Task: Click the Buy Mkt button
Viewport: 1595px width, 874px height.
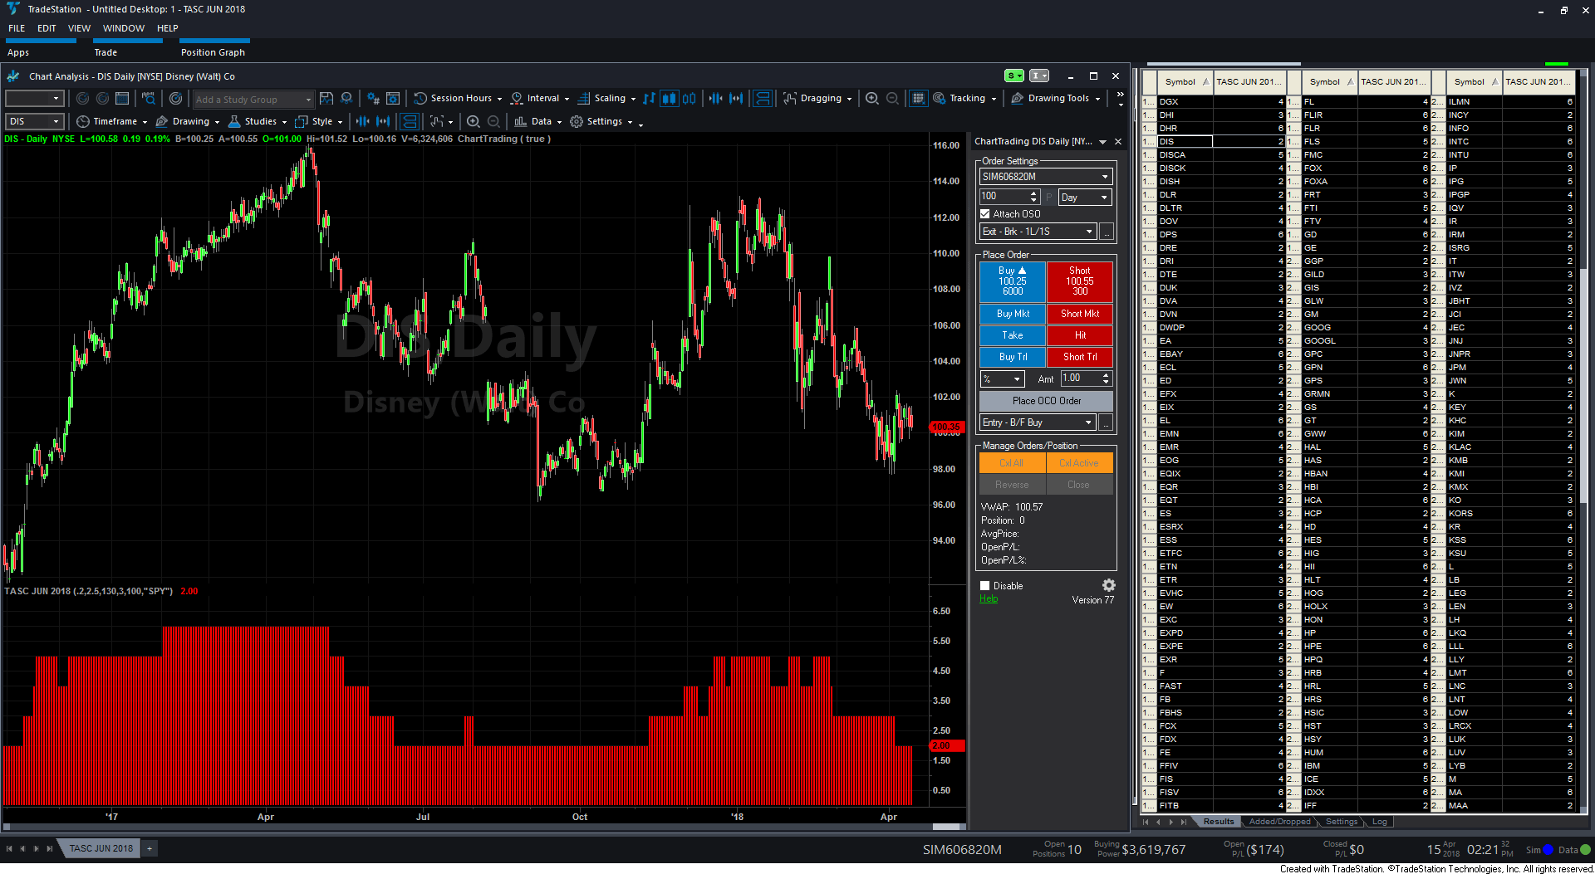Action: tap(1013, 314)
